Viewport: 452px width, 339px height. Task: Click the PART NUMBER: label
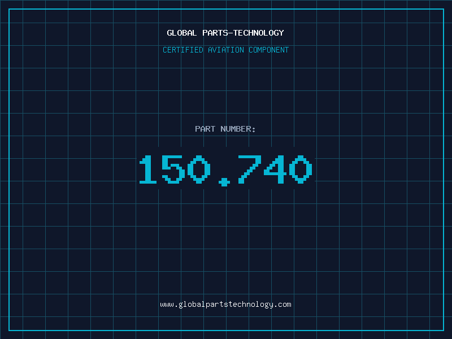pos(225,129)
